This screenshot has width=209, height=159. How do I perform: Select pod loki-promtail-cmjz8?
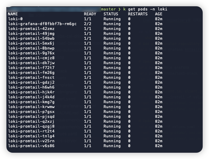(x=31, y=58)
